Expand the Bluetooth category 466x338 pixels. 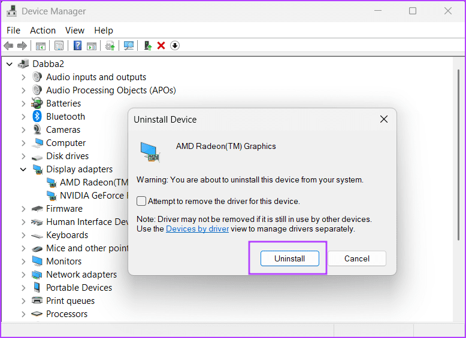pos(23,117)
